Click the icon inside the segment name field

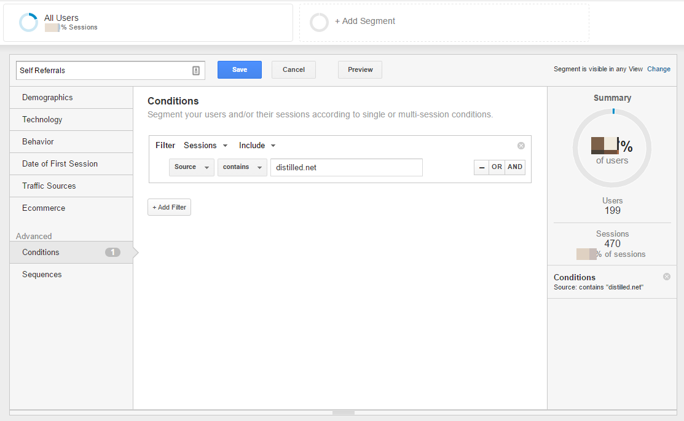[x=196, y=71]
